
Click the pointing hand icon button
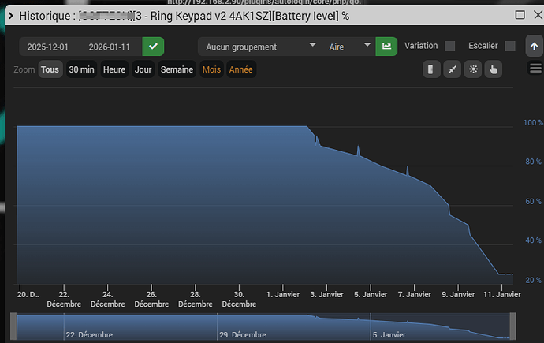coord(494,69)
